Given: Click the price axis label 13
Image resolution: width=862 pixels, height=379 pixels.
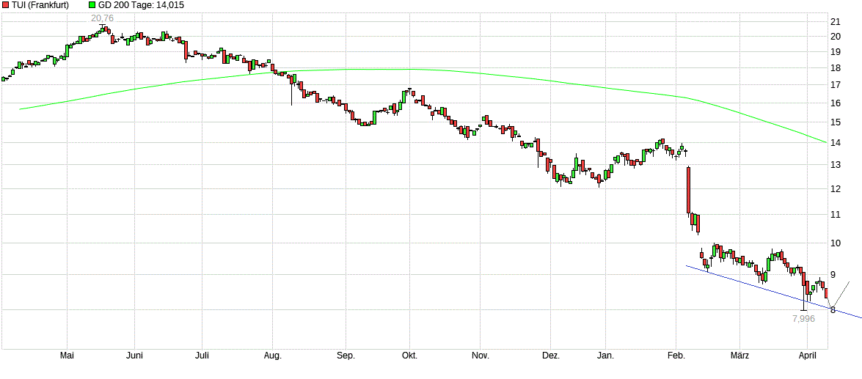Looking at the screenshot, I should tap(835, 165).
